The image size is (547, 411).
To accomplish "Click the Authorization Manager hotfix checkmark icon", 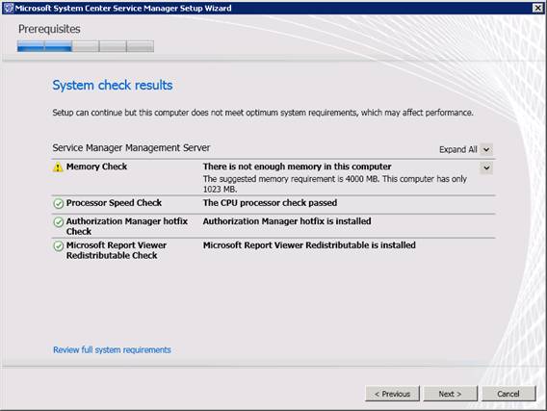I will pos(58,221).
